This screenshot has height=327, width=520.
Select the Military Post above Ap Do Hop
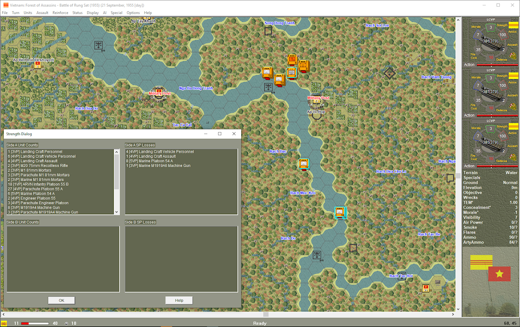tap(317, 100)
